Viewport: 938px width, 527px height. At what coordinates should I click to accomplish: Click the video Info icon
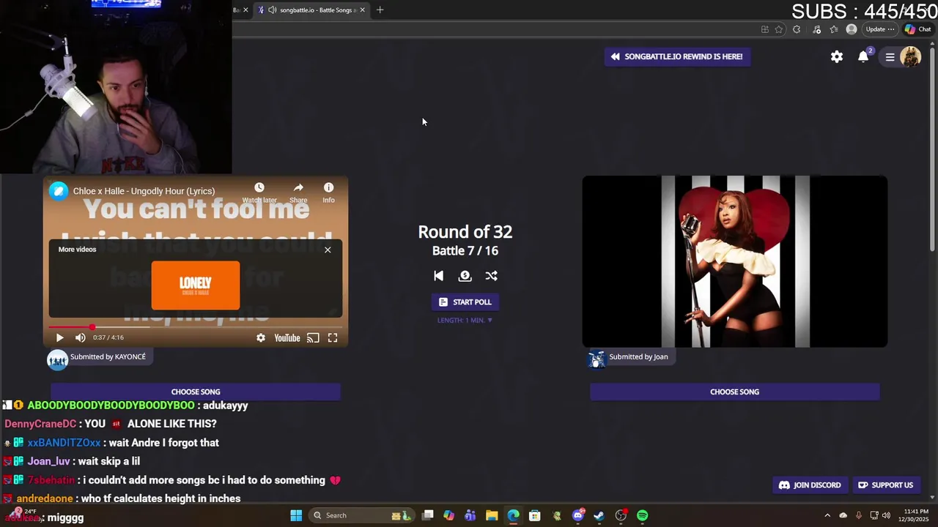(328, 188)
